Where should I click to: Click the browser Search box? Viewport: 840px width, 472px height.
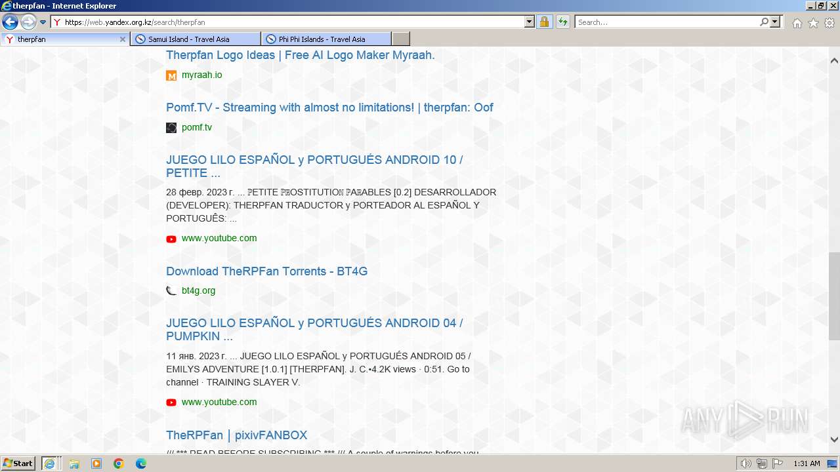(667, 22)
